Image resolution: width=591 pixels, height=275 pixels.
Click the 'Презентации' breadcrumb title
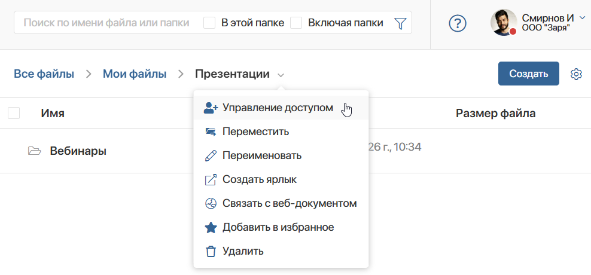[232, 74]
